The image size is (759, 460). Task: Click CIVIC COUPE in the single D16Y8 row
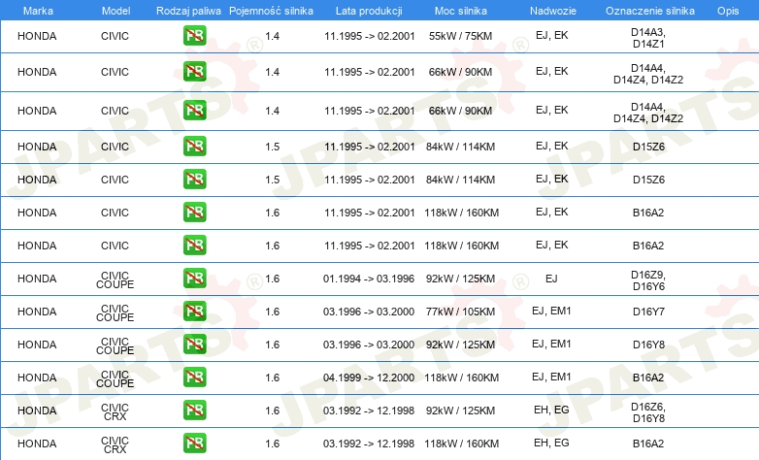[115, 345]
